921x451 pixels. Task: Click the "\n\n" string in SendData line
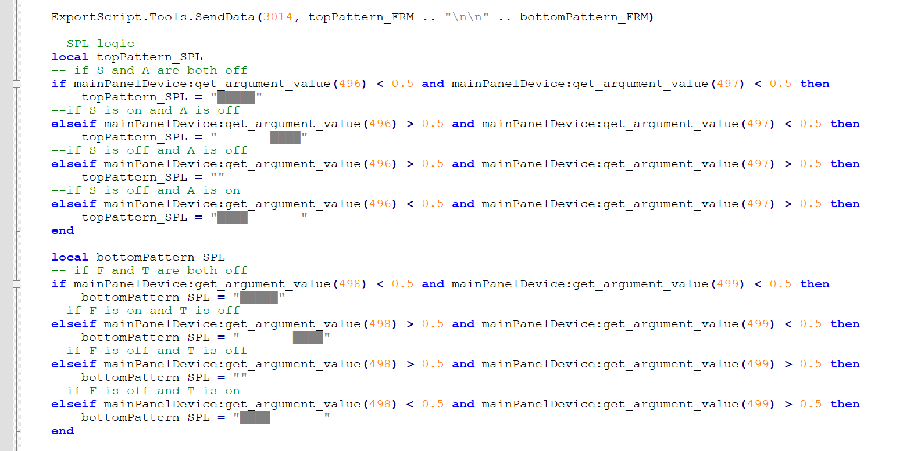(x=467, y=17)
